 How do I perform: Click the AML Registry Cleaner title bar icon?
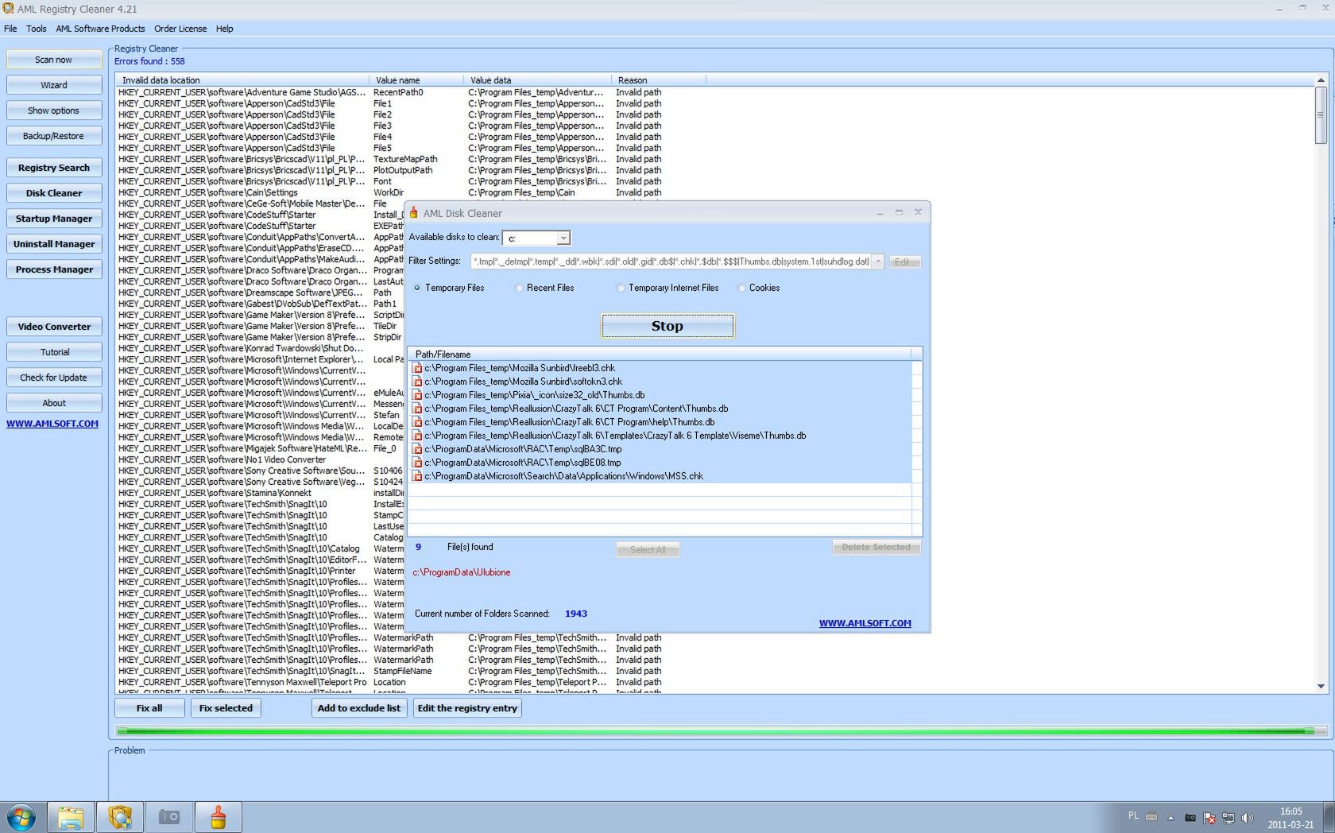tap(8, 9)
